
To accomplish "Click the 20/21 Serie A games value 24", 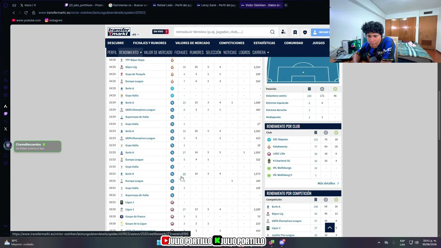I will click(x=184, y=174).
